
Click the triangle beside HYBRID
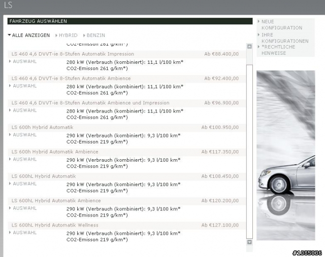56,35
